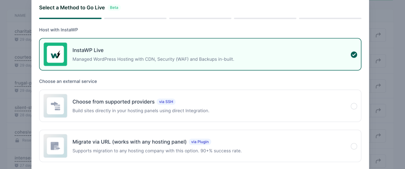Click the Migrate via URL browser icon
The height and width of the screenshot is (169, 405).
[x=55, y=146]
